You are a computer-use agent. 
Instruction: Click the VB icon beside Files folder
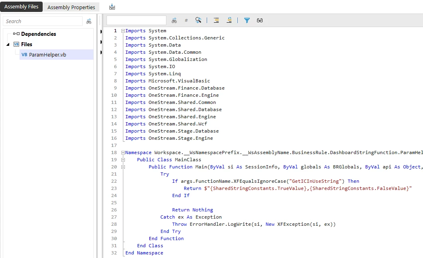[x=16, y=44]
